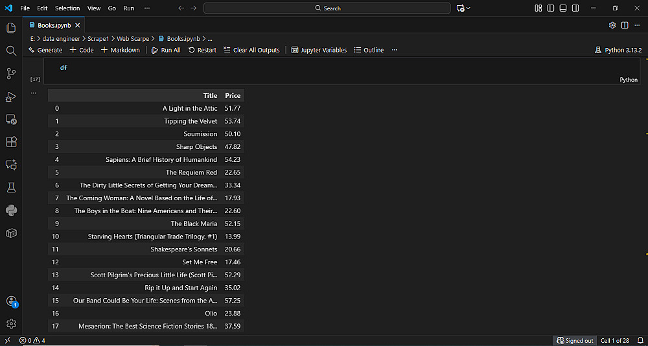Click the E: drive breadcrumb
The width and height of the screenshot is (648, 346).
32,38
